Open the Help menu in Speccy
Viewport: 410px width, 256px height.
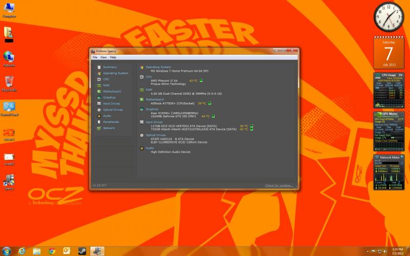[113, 57]
